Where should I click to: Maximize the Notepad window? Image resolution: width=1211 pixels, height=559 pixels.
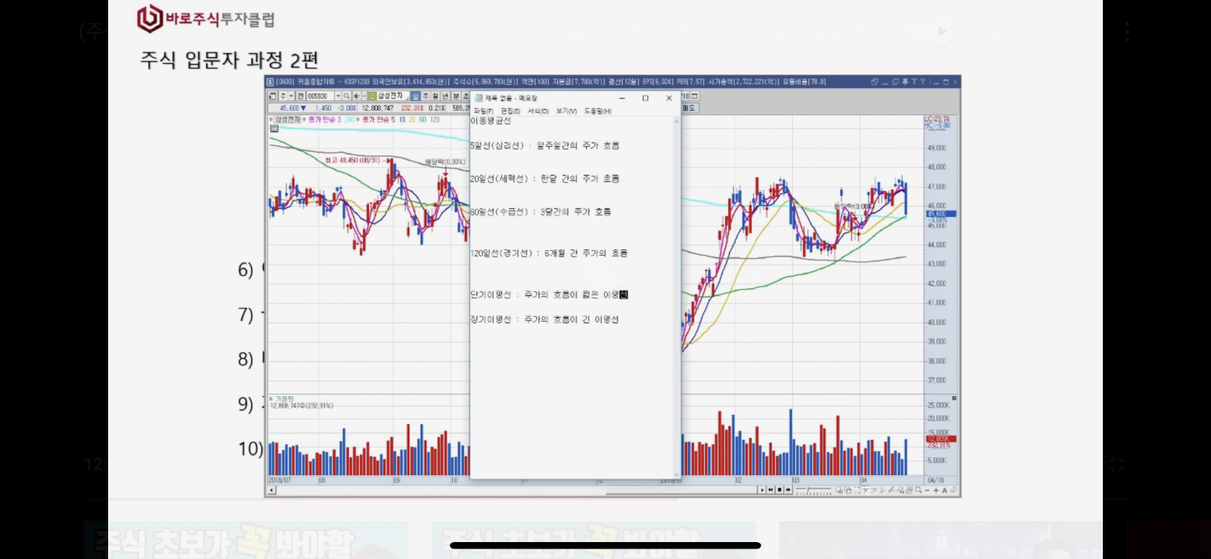645,98
